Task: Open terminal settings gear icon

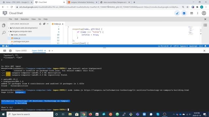Action: coord(10,51)
